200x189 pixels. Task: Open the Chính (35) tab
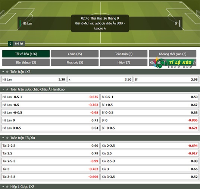click(75, 54)
